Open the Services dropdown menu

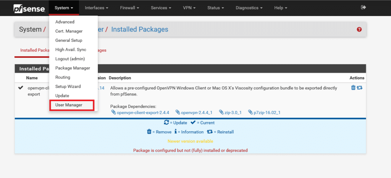tap(161, 8)
